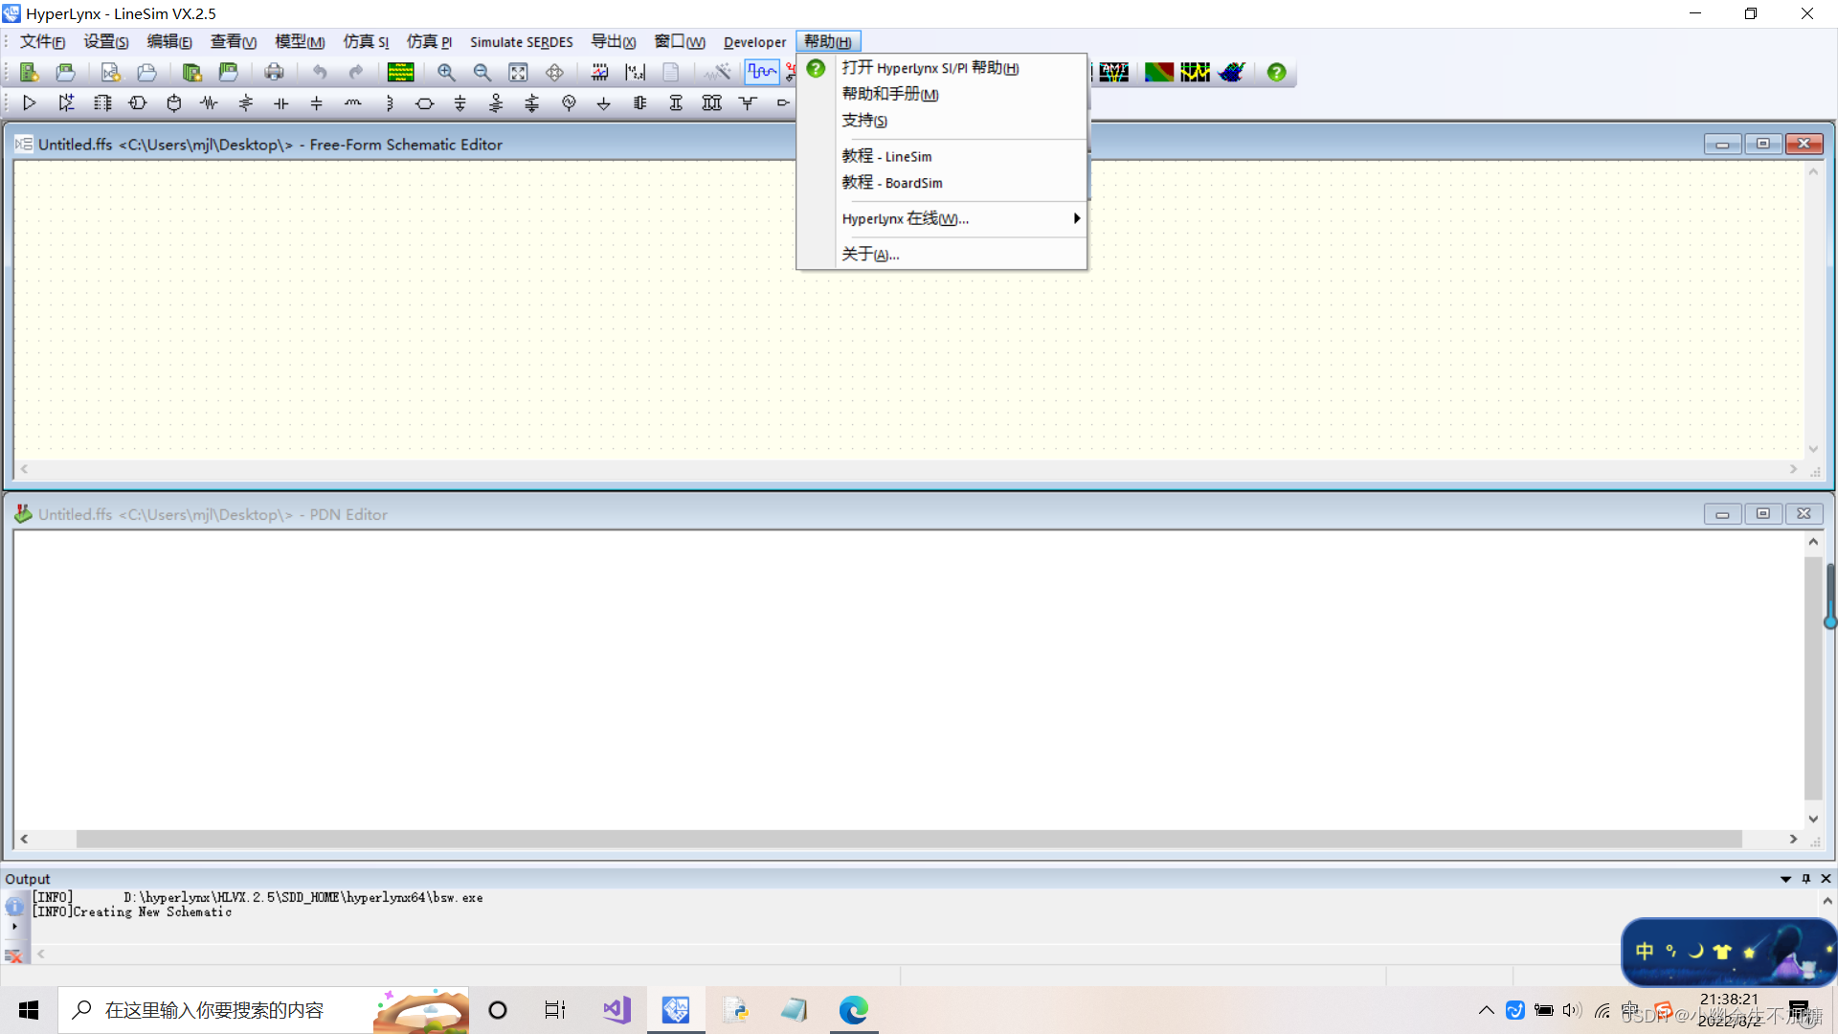This screenshot has width=1838, height=1034.
Task: Click Schematic Editor scroll down arrow
Action: (x=1813, y=449)
